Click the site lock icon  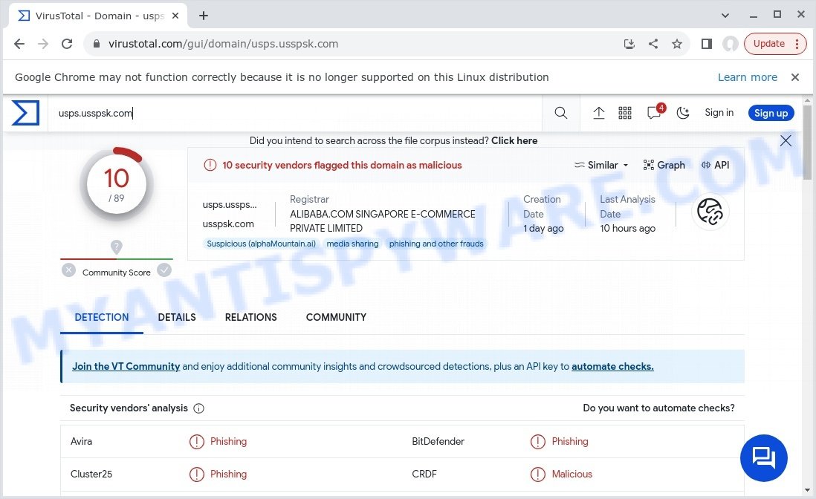pos(97,45)
